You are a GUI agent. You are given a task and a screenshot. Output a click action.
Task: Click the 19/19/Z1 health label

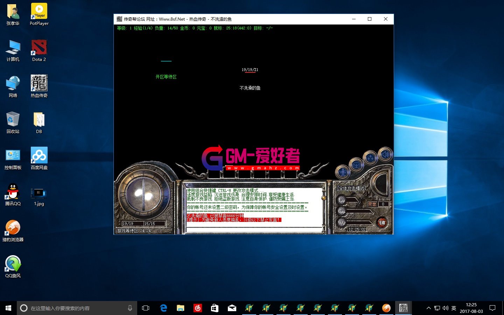(250, 70)
